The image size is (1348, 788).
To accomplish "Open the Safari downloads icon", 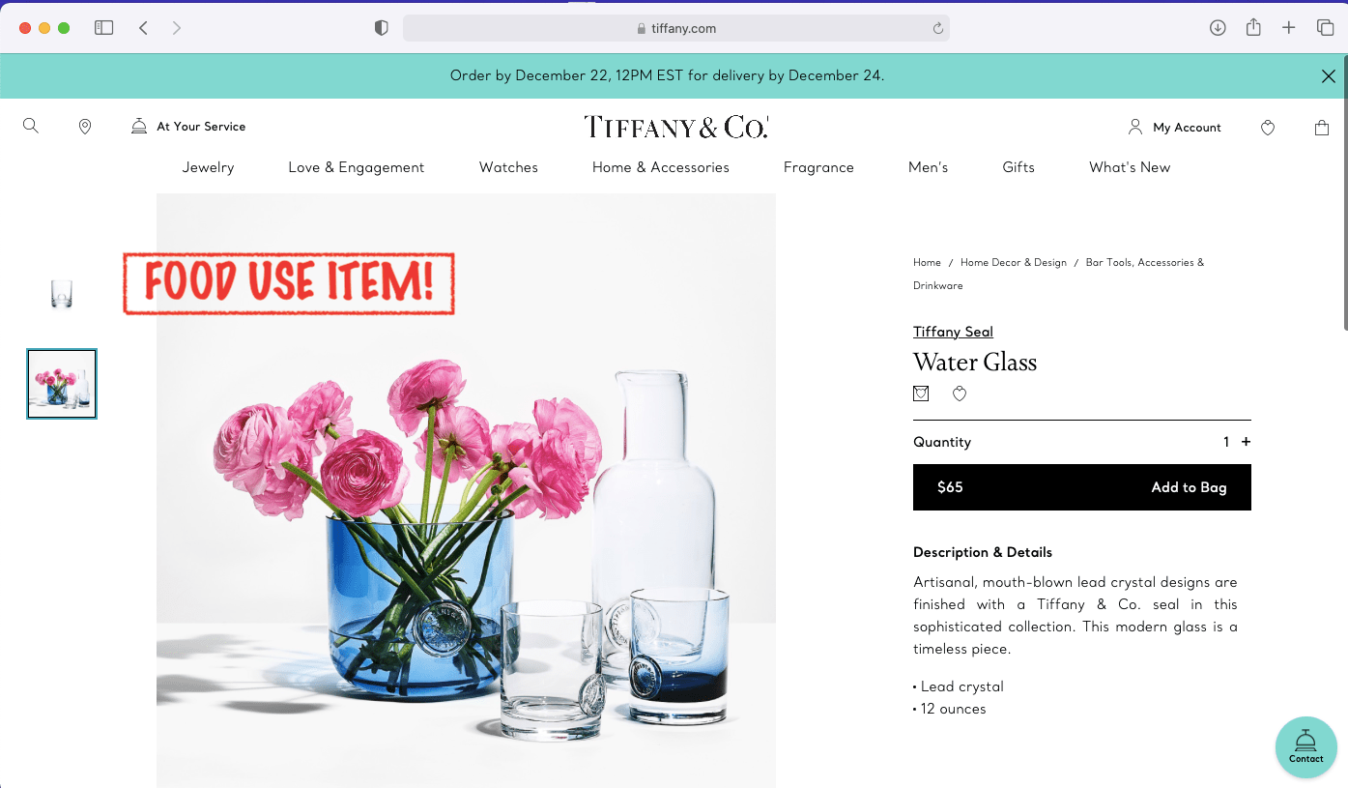I will (1218, 28).
